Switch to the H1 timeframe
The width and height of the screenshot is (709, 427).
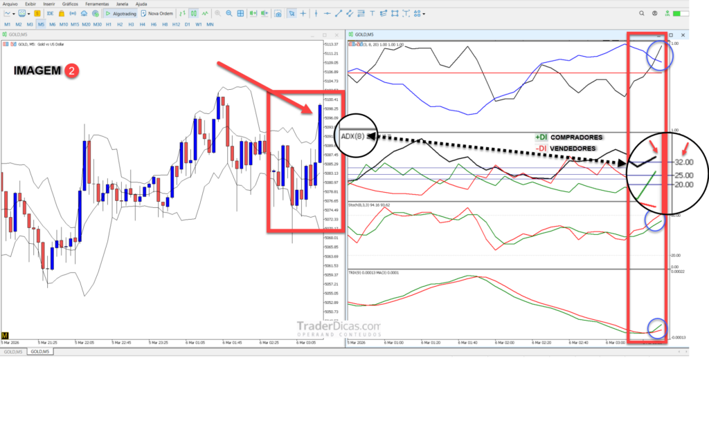click(109, 24)
